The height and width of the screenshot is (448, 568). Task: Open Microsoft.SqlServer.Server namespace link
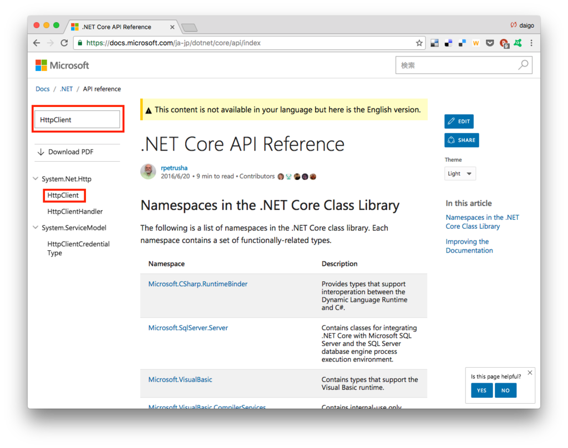tap(188, 328)
